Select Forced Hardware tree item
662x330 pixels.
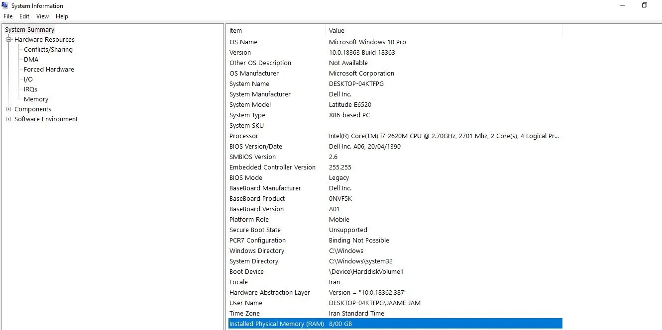point(49,70)
